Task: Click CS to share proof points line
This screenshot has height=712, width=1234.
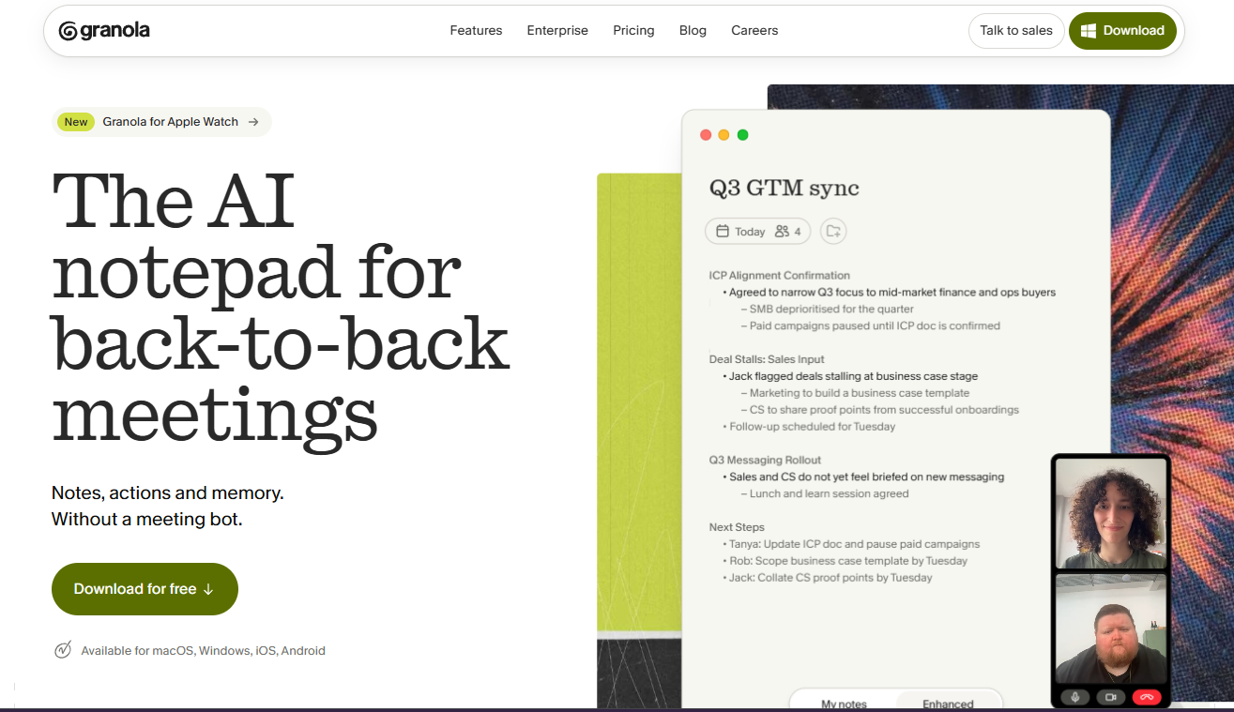Action: pos(879,410)
